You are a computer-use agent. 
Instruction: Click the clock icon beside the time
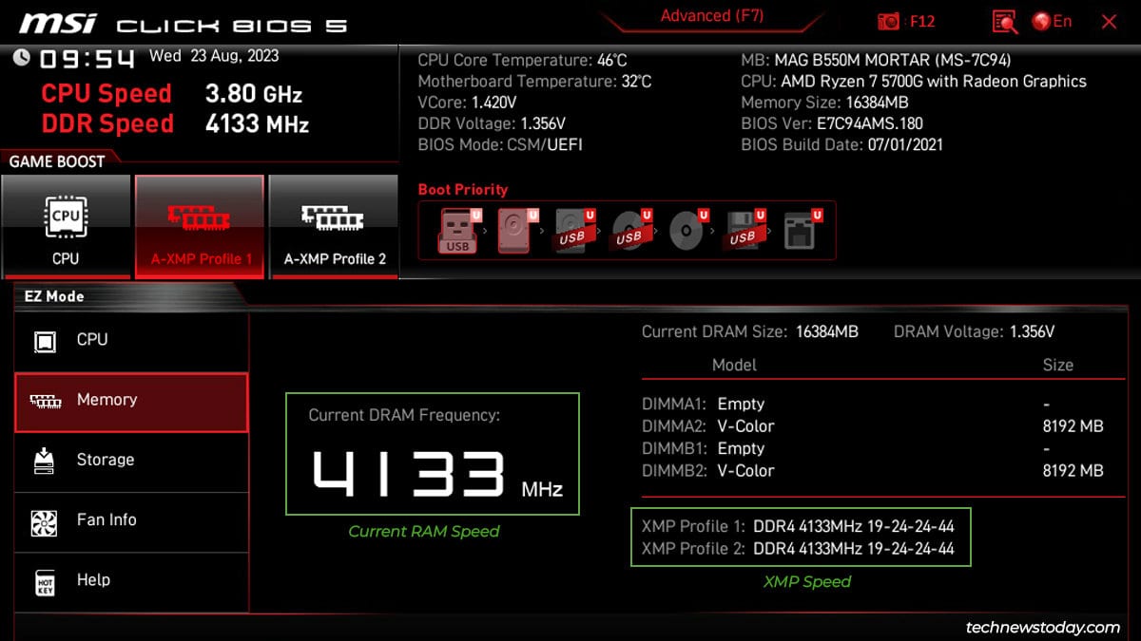[x=22, y=58]
